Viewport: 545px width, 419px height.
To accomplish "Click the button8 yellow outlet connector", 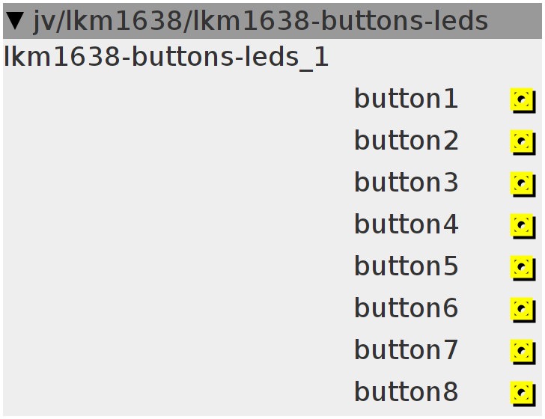I will [x=523, y=394].
